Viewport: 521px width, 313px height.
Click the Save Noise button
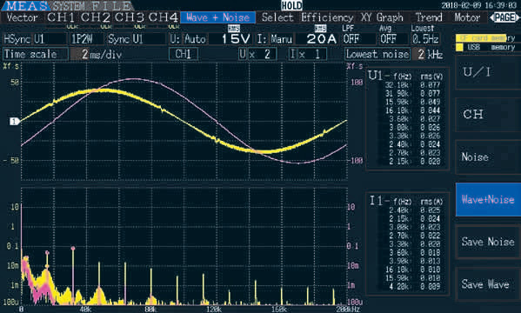pos(488,242)
